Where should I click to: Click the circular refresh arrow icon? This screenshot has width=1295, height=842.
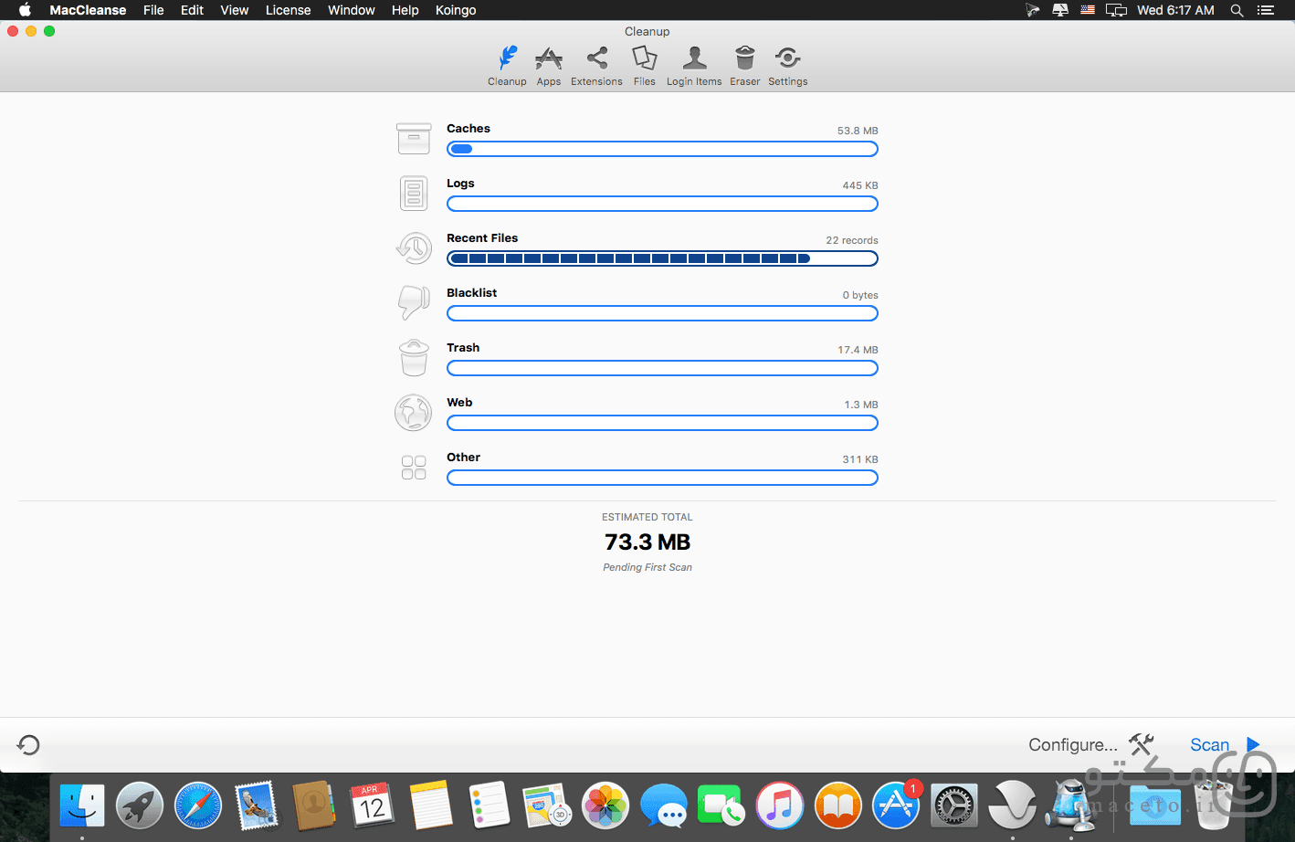(28, 745)
